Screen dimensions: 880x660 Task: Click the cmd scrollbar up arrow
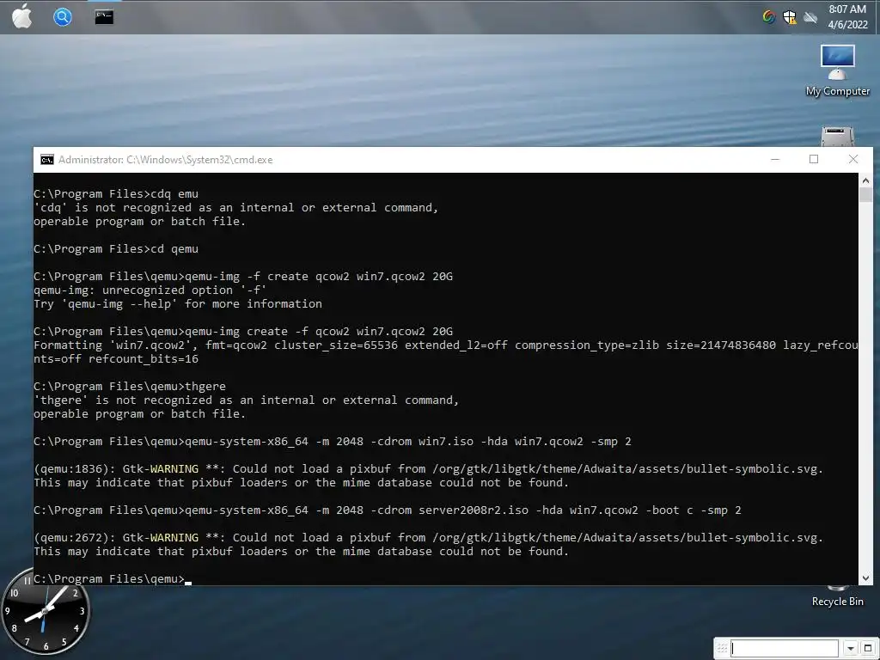coord(865,180)
